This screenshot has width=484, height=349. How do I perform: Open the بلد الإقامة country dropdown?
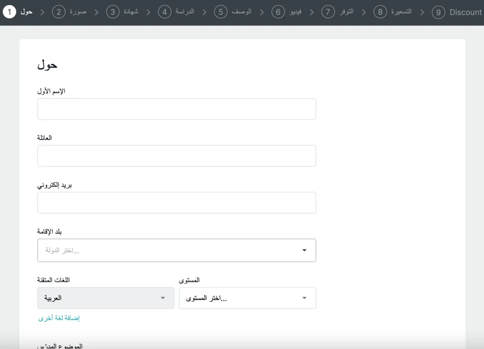176,250
